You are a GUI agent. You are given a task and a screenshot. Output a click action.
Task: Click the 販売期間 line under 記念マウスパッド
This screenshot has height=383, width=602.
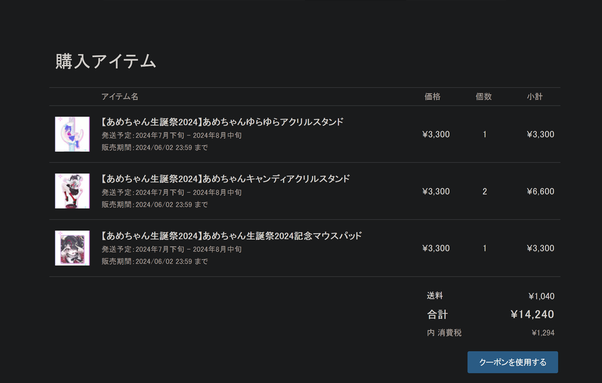(154, 262)
